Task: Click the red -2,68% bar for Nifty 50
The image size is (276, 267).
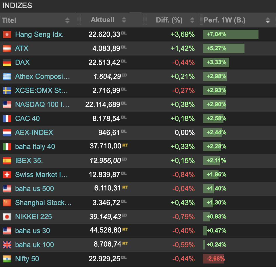Action: tap(214, 259)
